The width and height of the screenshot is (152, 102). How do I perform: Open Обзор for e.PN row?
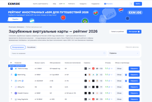point(119,81)
